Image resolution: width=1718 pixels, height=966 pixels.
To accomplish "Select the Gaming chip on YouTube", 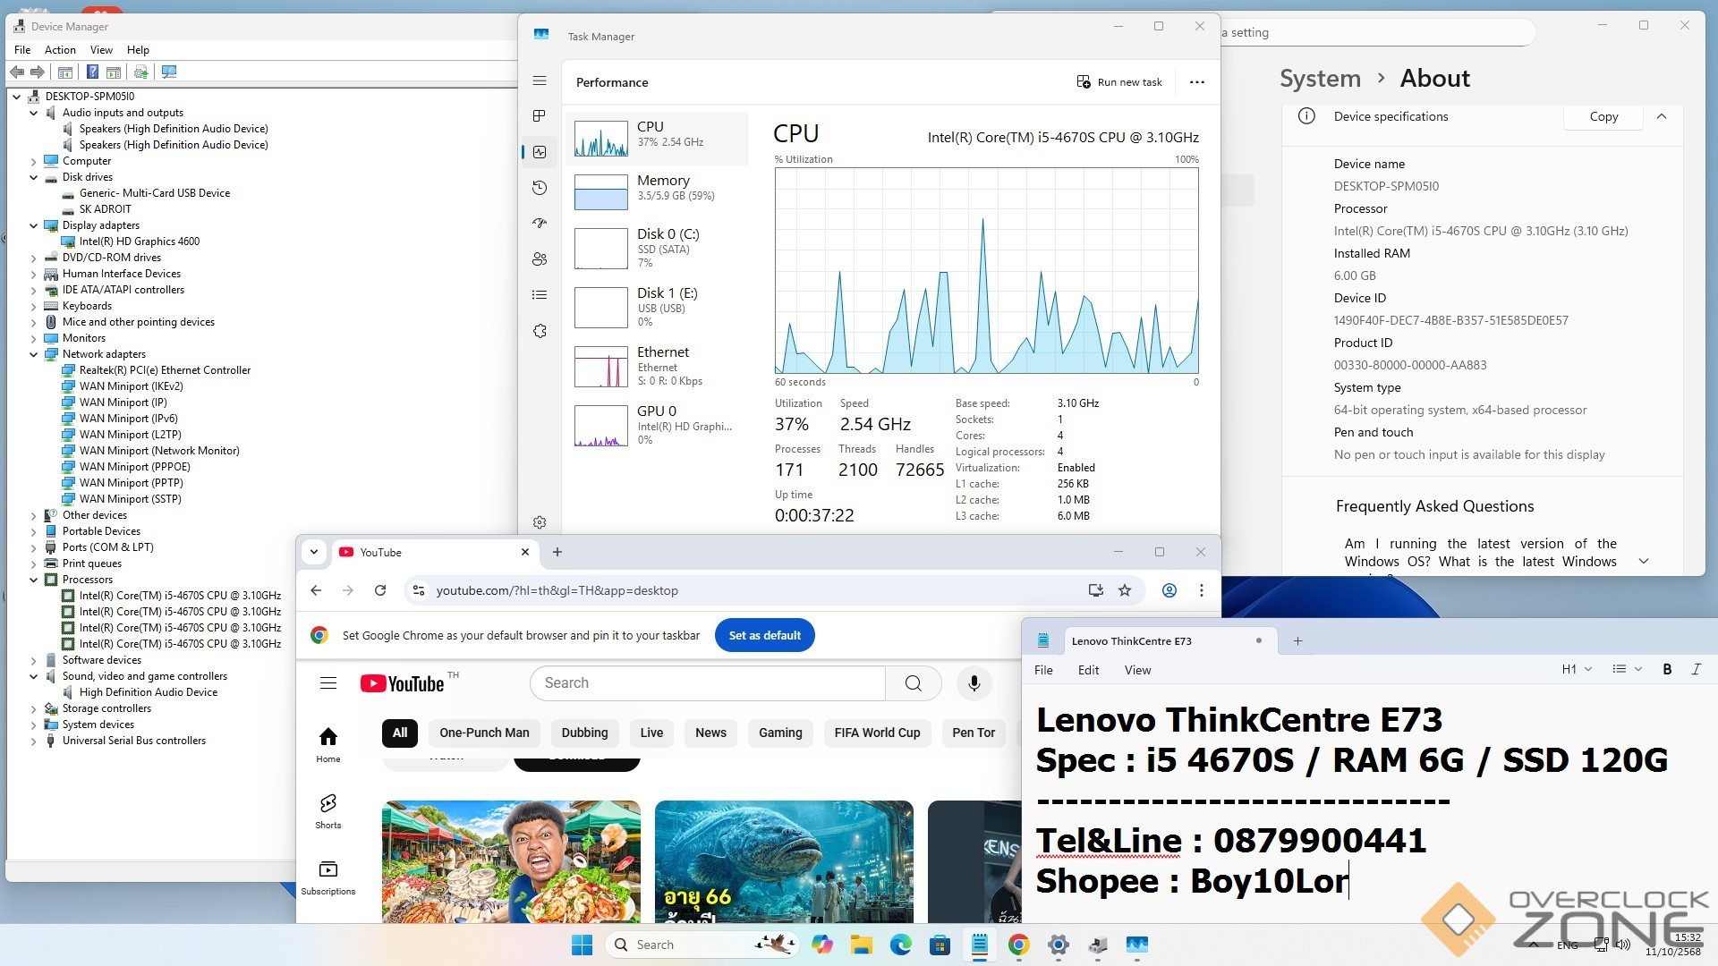I will point(780,733).
